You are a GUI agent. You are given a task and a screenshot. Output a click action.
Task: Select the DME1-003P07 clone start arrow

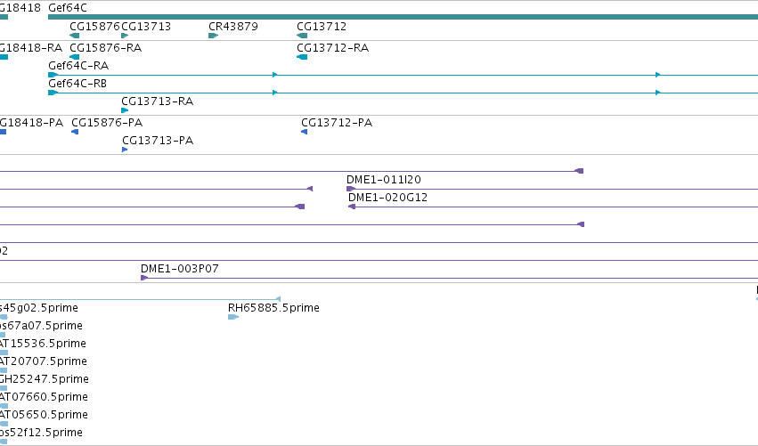[x=144, y=278]
